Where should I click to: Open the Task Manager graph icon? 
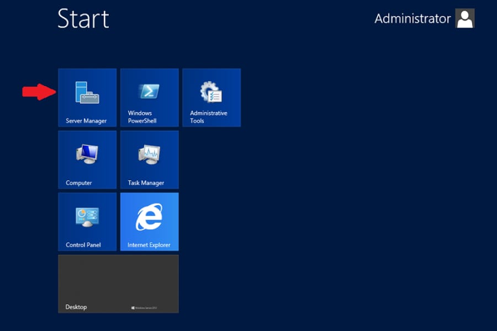149,154
